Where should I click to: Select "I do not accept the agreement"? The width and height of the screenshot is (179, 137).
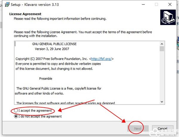click(16, 116)
